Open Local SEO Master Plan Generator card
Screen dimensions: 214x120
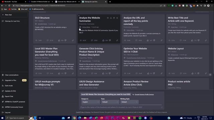point(55,61)
